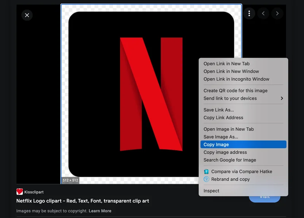
Task: Select Open Link in New Tab
Action: [226, 64]
